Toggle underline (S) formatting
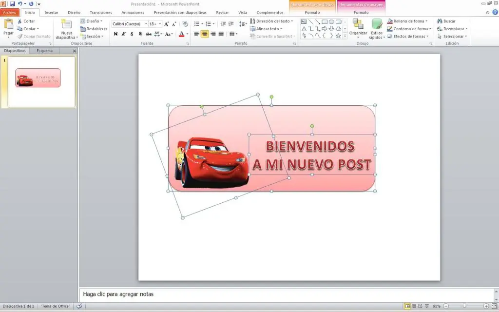 pos(132,34)
